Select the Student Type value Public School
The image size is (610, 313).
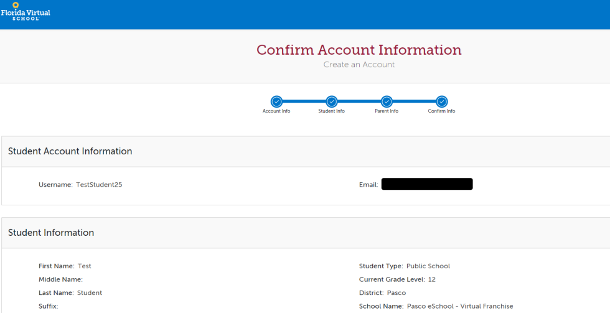428,266
